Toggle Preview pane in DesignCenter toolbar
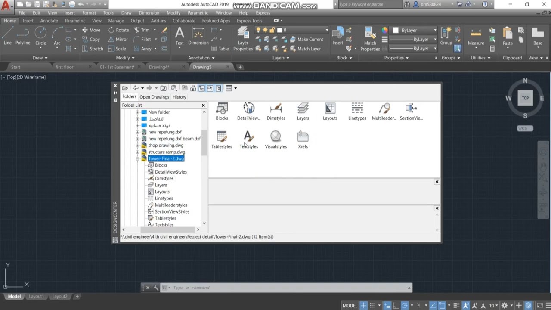The height and width of the screenshot is (310, 551). click(210, 88)
